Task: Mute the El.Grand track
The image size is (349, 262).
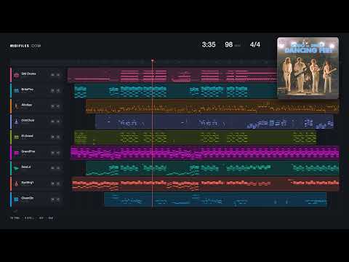Action: [x=52, y=137]
